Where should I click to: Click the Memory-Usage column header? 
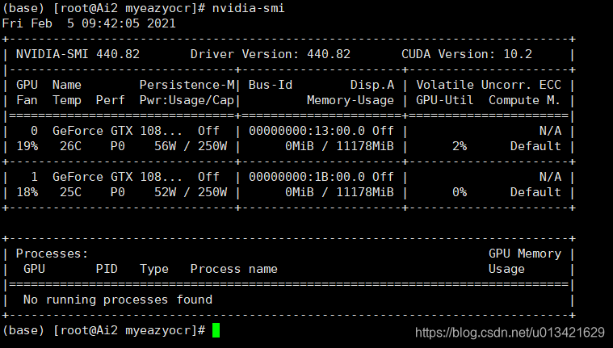tap(351, 100)
